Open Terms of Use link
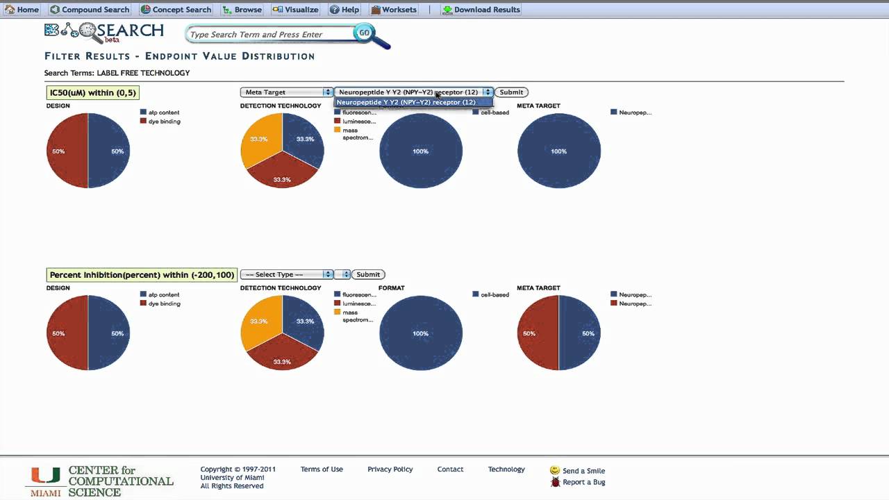Image resolution: width=889 pixels, height=500 pixels. pyautogui.click(x=322, y=469)
